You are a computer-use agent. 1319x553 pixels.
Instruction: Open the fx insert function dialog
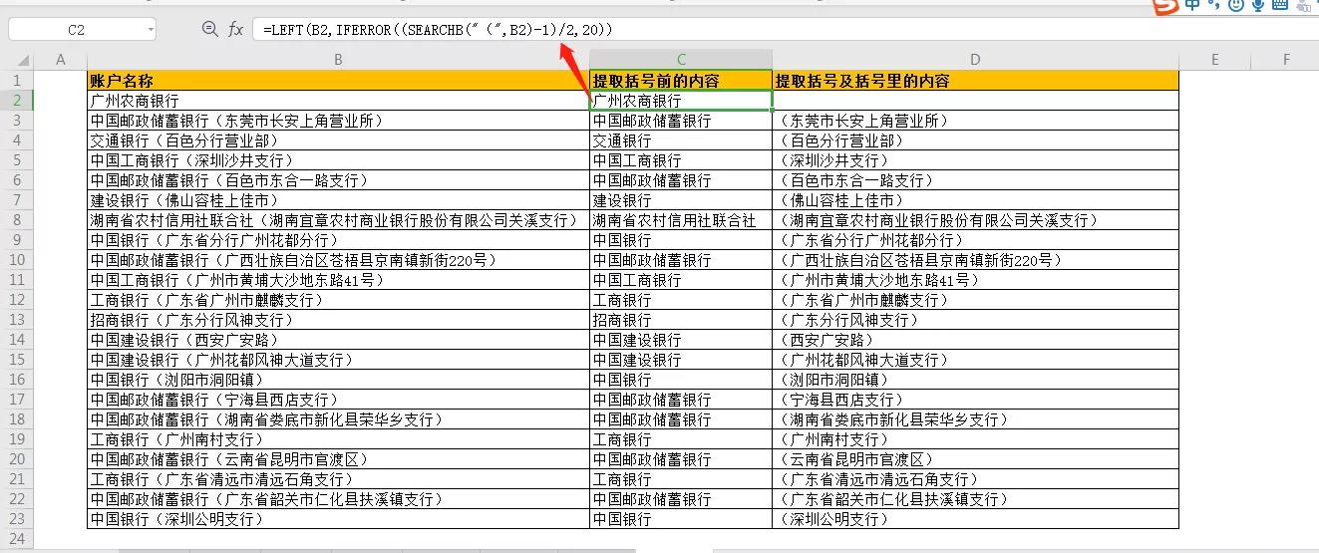pyautogui.click(x=235, y=30)
